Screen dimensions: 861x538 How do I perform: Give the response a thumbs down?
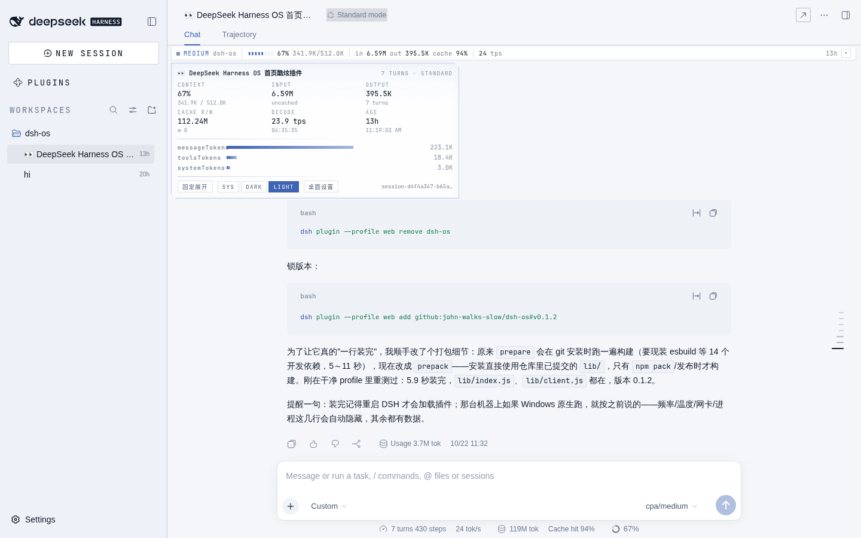[335, 444]
